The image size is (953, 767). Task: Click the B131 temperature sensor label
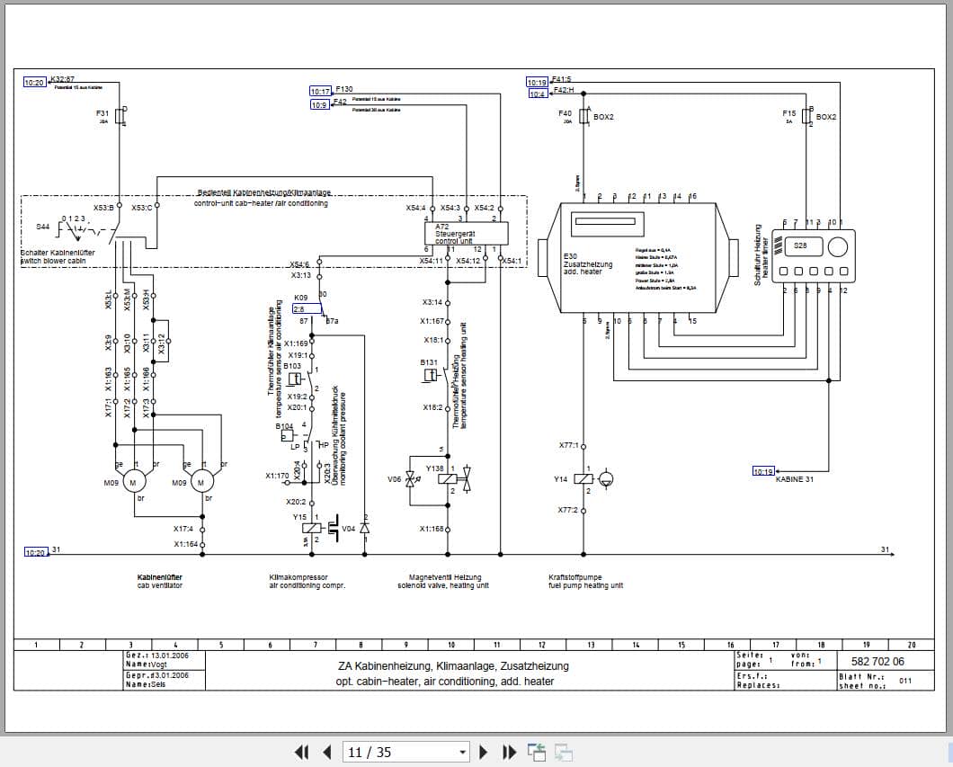tap(429, 362)
